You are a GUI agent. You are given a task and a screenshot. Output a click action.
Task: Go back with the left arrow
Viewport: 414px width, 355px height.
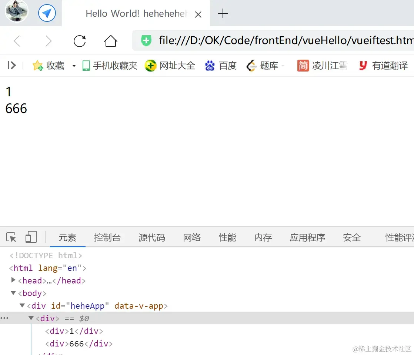pos(17,41)
